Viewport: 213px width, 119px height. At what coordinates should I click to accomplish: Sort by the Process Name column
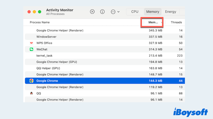click(x=40, y=22)
